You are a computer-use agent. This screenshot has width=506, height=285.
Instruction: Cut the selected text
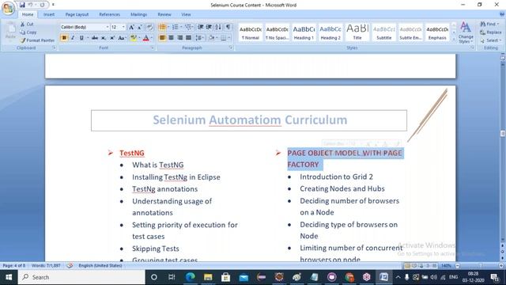coord(28,25)
